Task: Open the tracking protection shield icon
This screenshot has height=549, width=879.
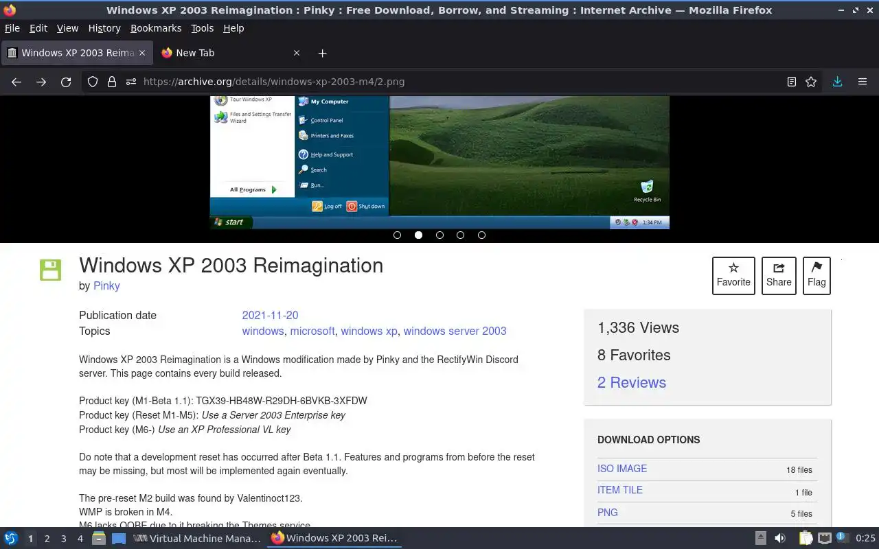Action: tap(93, 82)
